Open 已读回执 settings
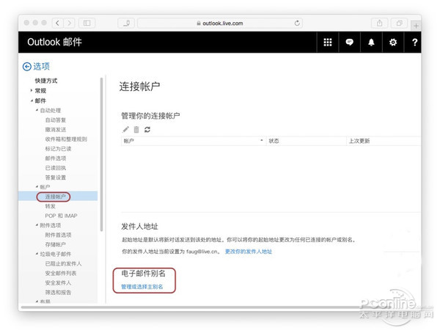Viewport: 440px width, 333px height. click(x=56, y=168)
